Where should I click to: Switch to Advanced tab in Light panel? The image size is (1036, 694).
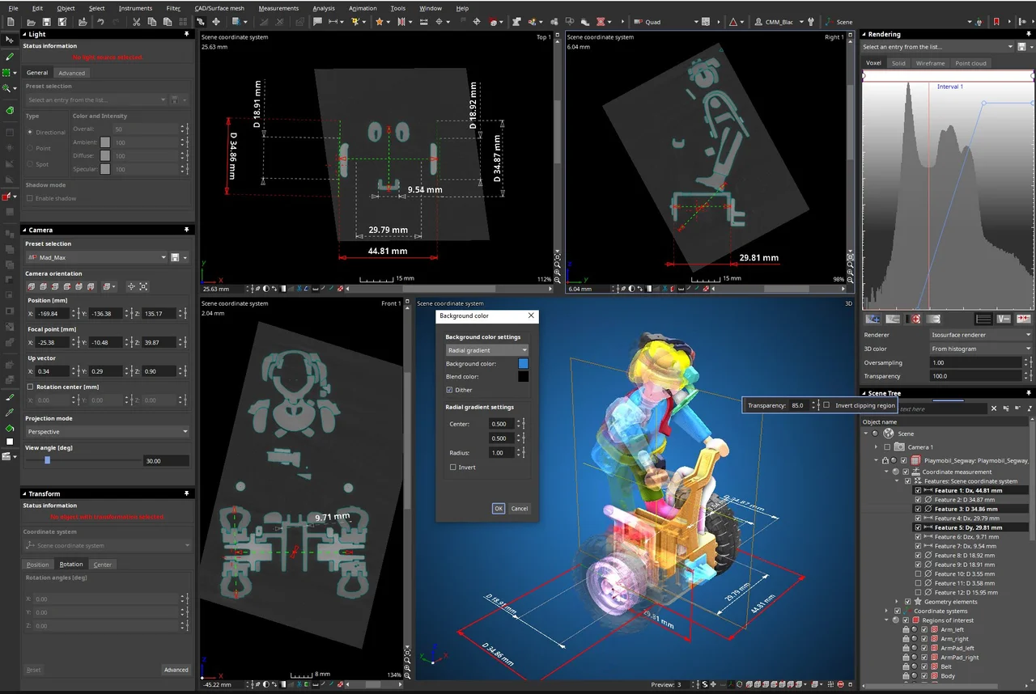point(71,73)
